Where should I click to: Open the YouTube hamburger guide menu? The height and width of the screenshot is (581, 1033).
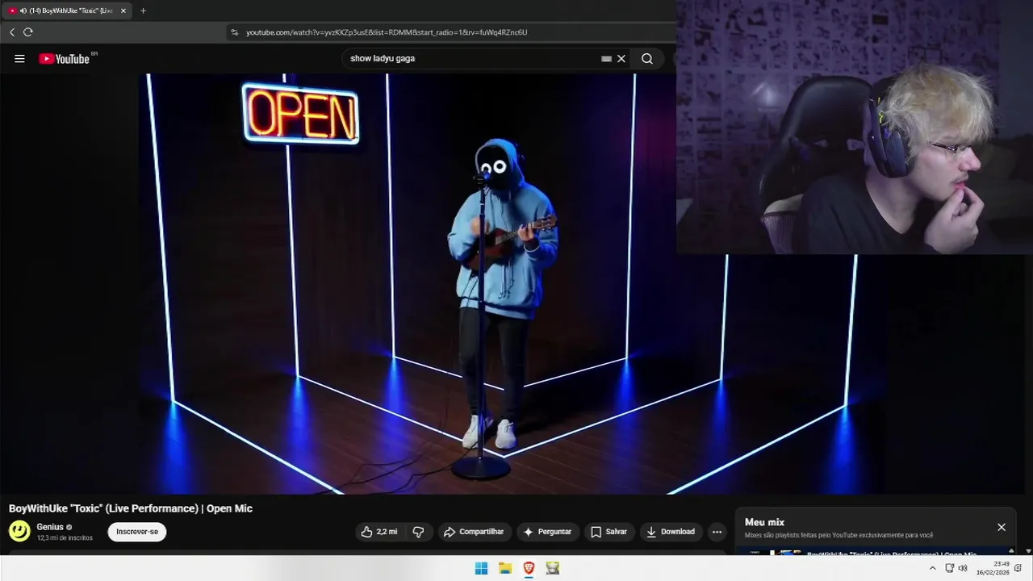19,59
